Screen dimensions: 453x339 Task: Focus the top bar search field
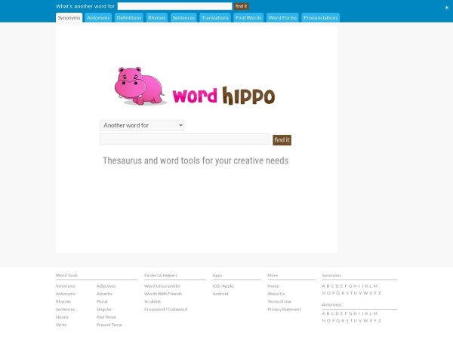[x=174, y=6]
